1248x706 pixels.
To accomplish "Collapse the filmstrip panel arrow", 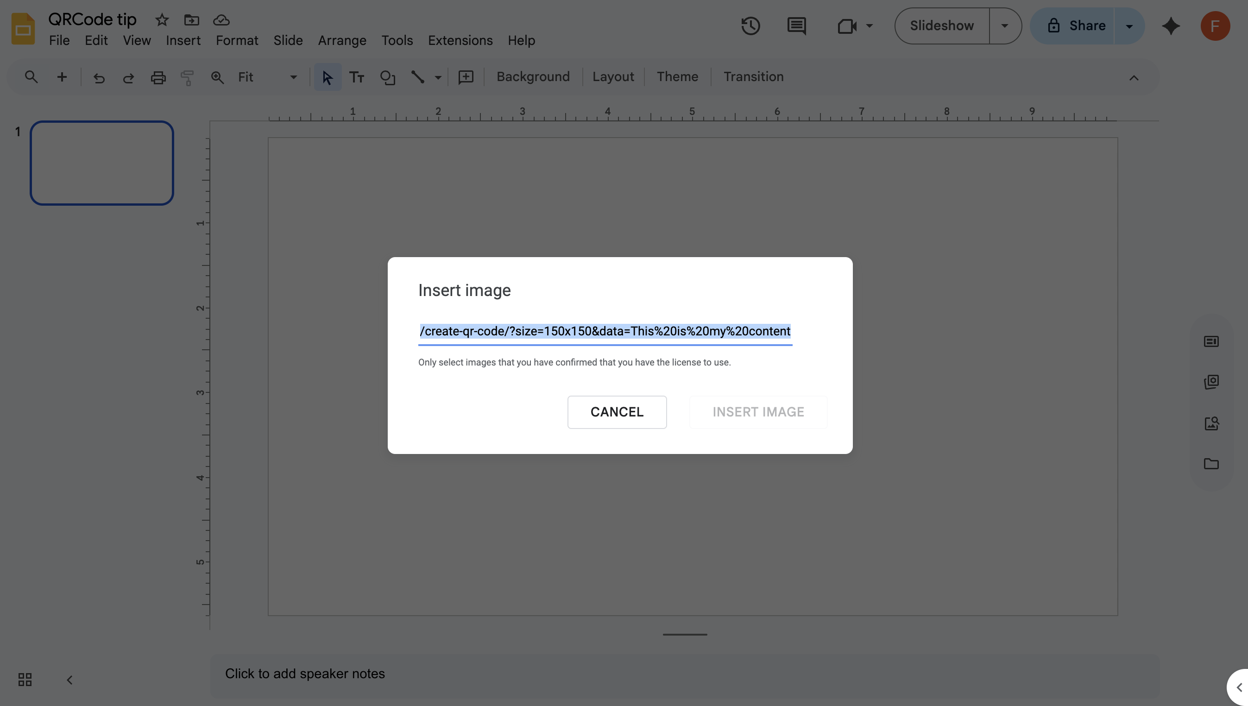I will [x=70, y=680].
